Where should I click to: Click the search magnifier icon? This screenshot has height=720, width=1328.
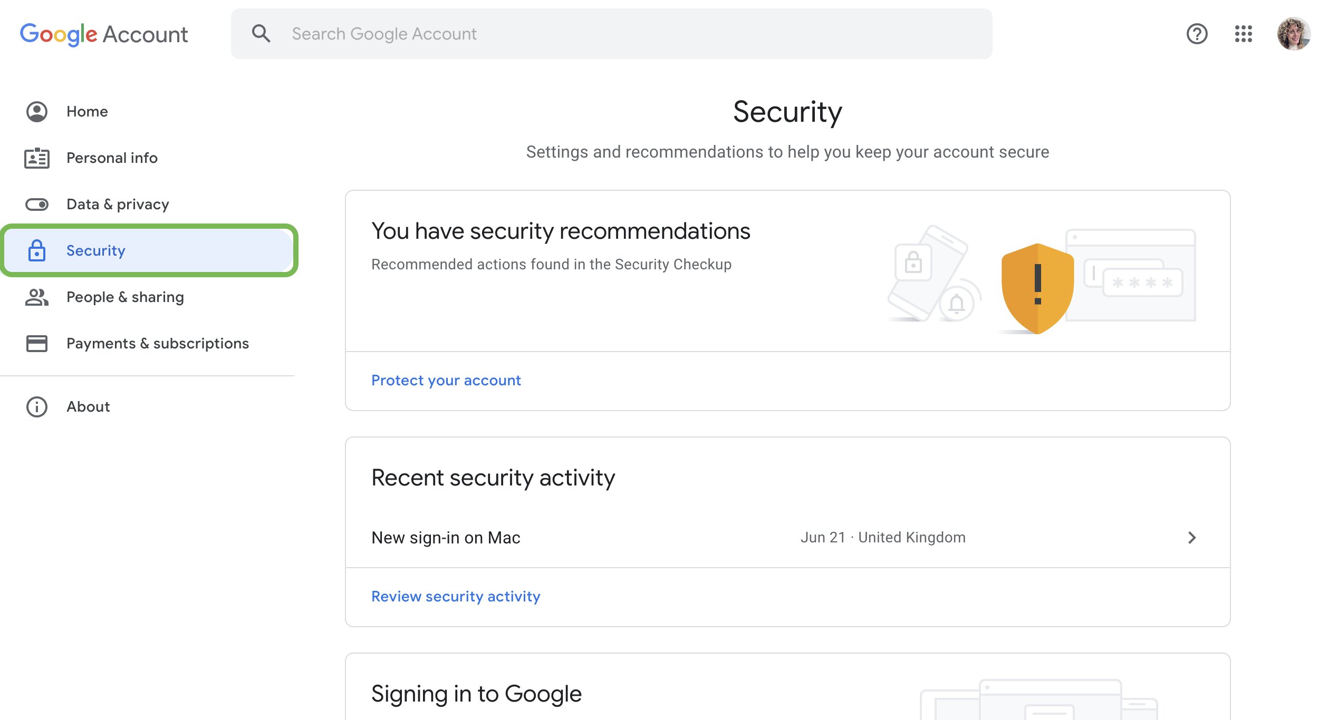coord(261,34)
